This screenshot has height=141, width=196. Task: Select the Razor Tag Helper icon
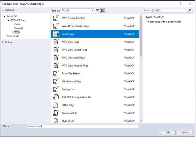pos(56,74)
